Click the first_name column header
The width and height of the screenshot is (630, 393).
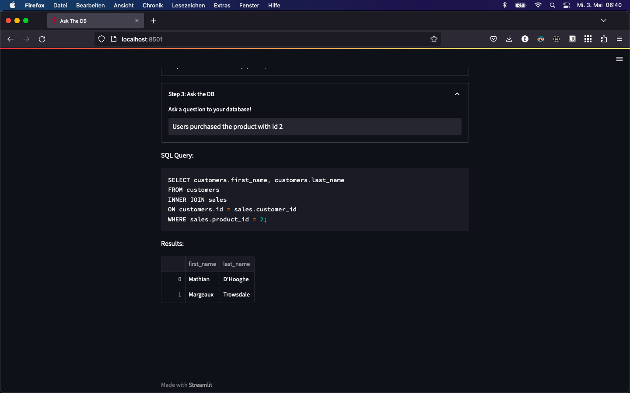pyautogui.click(x=202, y=264)
